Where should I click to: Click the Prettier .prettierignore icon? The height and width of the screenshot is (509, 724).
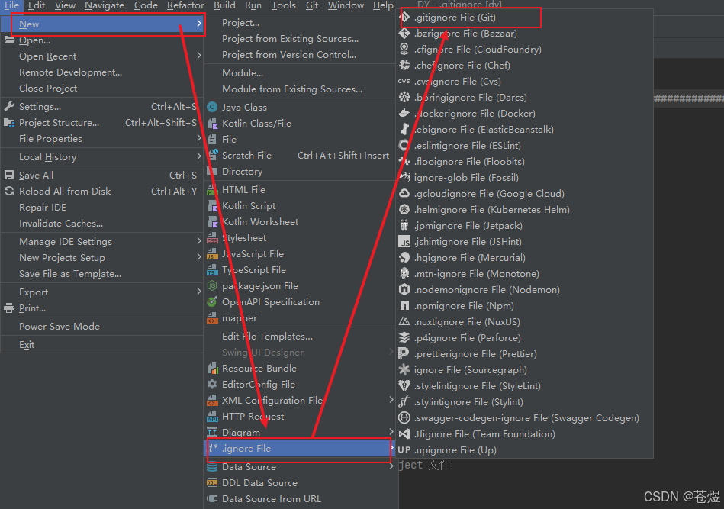[x=404, y=354]
